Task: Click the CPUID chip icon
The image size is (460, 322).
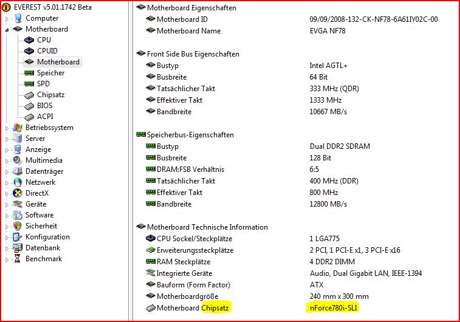Action: [29, 51]
